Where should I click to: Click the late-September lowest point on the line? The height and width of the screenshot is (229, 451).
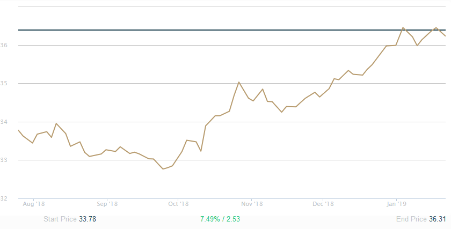(163, 169)
